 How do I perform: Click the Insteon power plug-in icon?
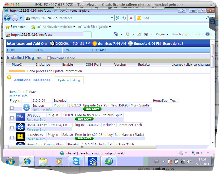coord(27,108)
